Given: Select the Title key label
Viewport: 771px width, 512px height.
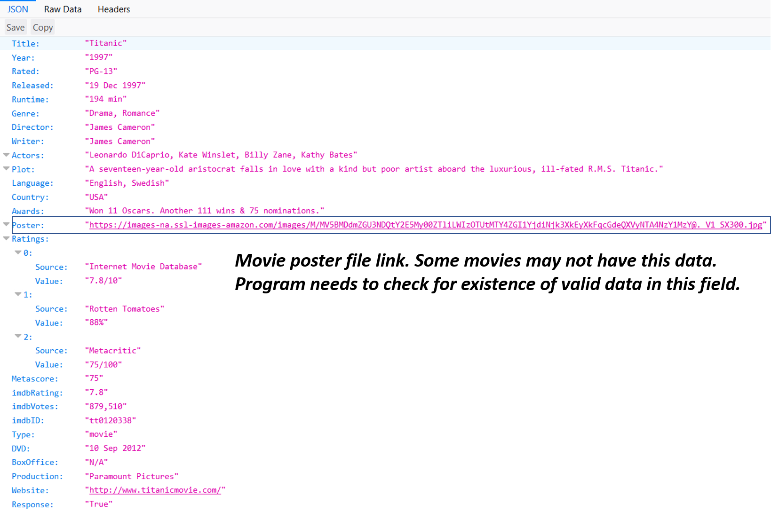Looking at the screenshot, I should pyautogui.click(x=25, y=44).
